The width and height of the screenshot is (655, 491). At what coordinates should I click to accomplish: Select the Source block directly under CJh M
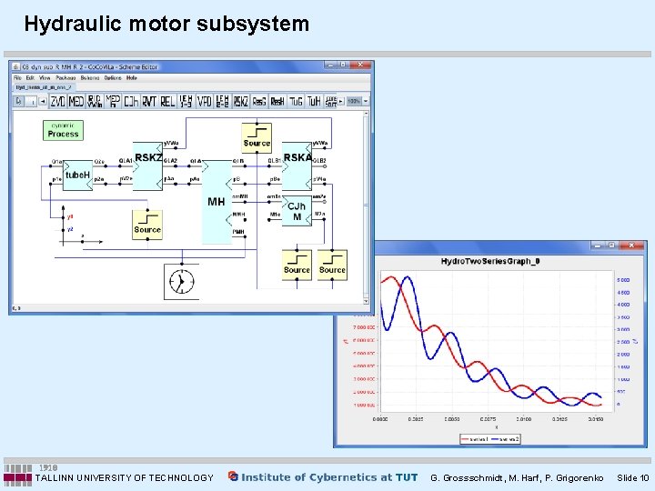[x=297, y=266]
